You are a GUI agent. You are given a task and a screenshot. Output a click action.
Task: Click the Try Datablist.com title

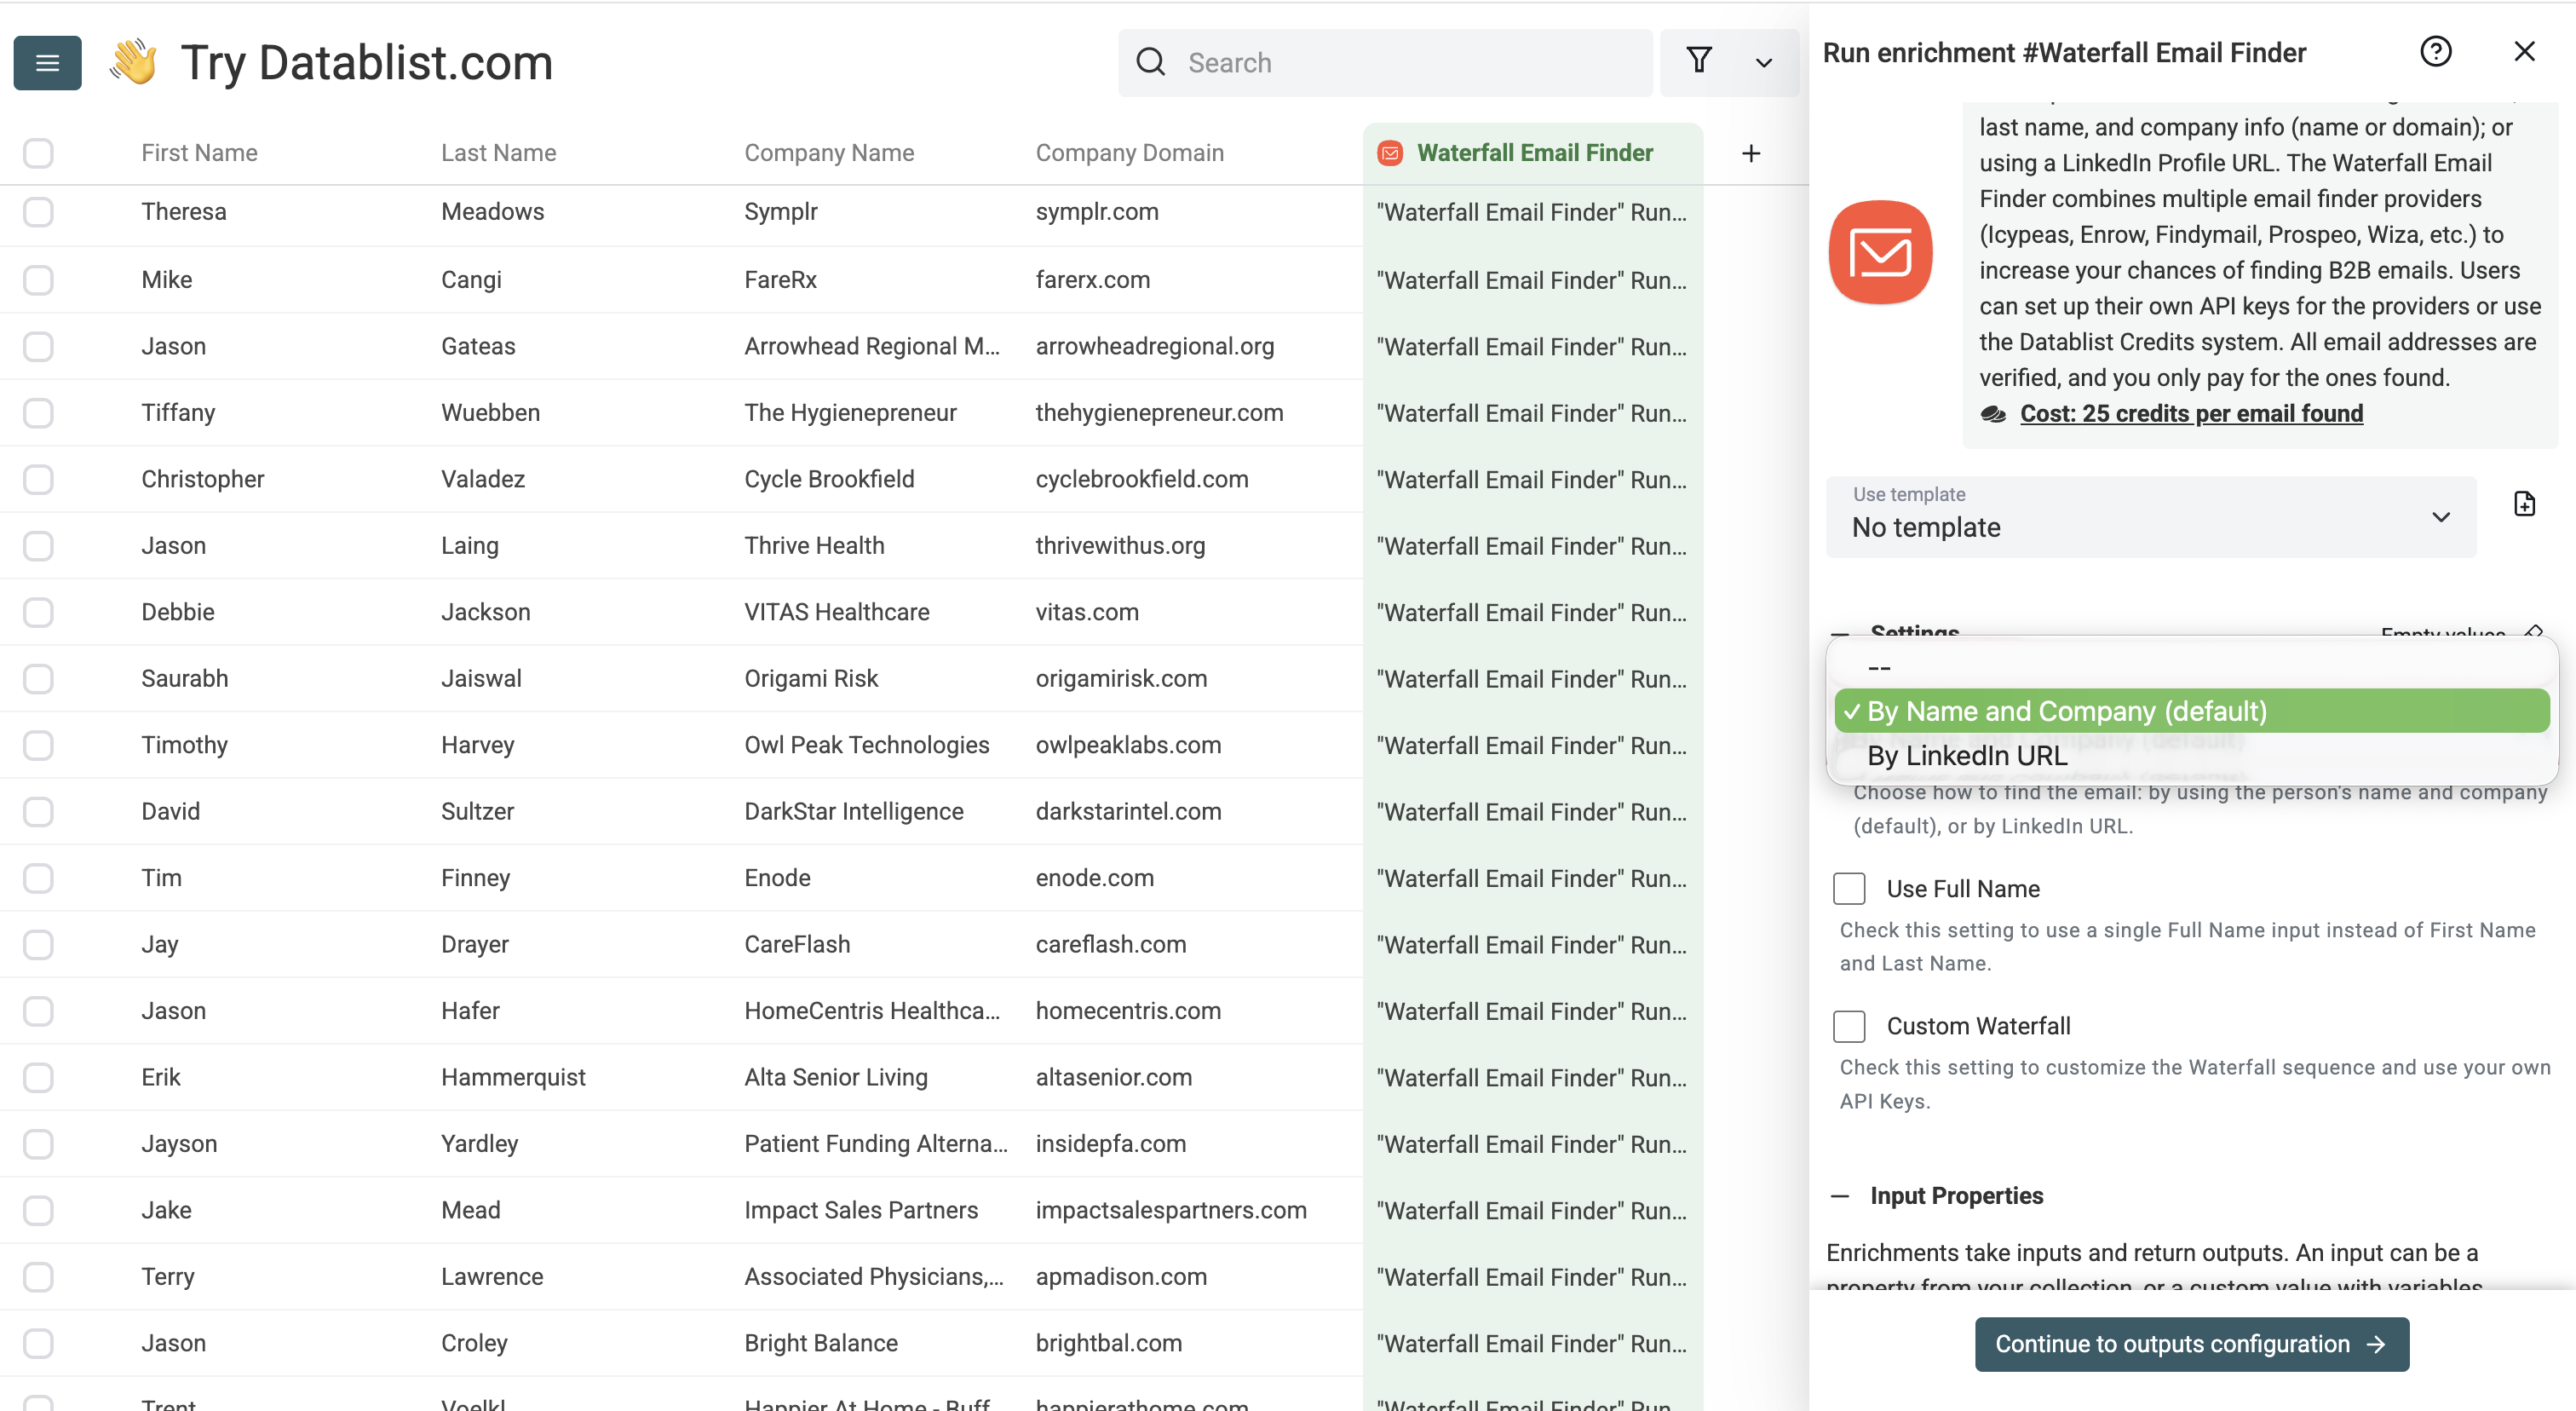point(366,63)
